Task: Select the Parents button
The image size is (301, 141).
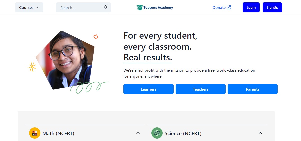Action: pyautogui.click(x=253, y=89)
